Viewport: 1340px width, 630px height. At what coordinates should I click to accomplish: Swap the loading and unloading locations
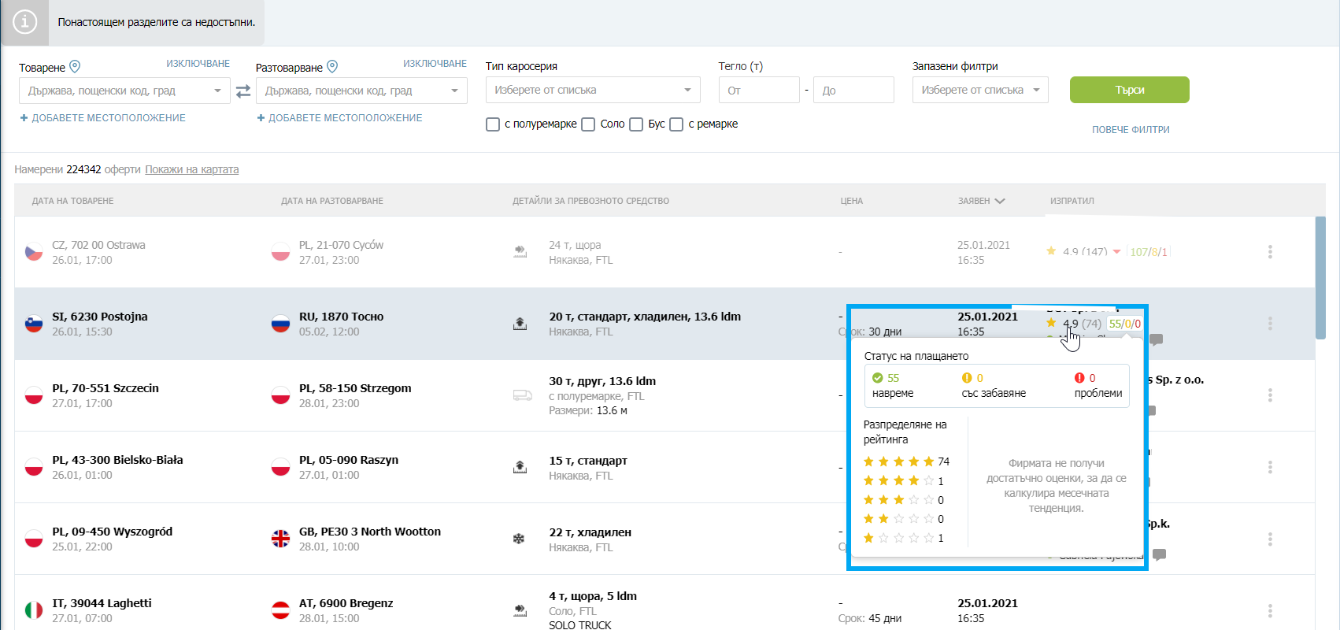(243, 91)
